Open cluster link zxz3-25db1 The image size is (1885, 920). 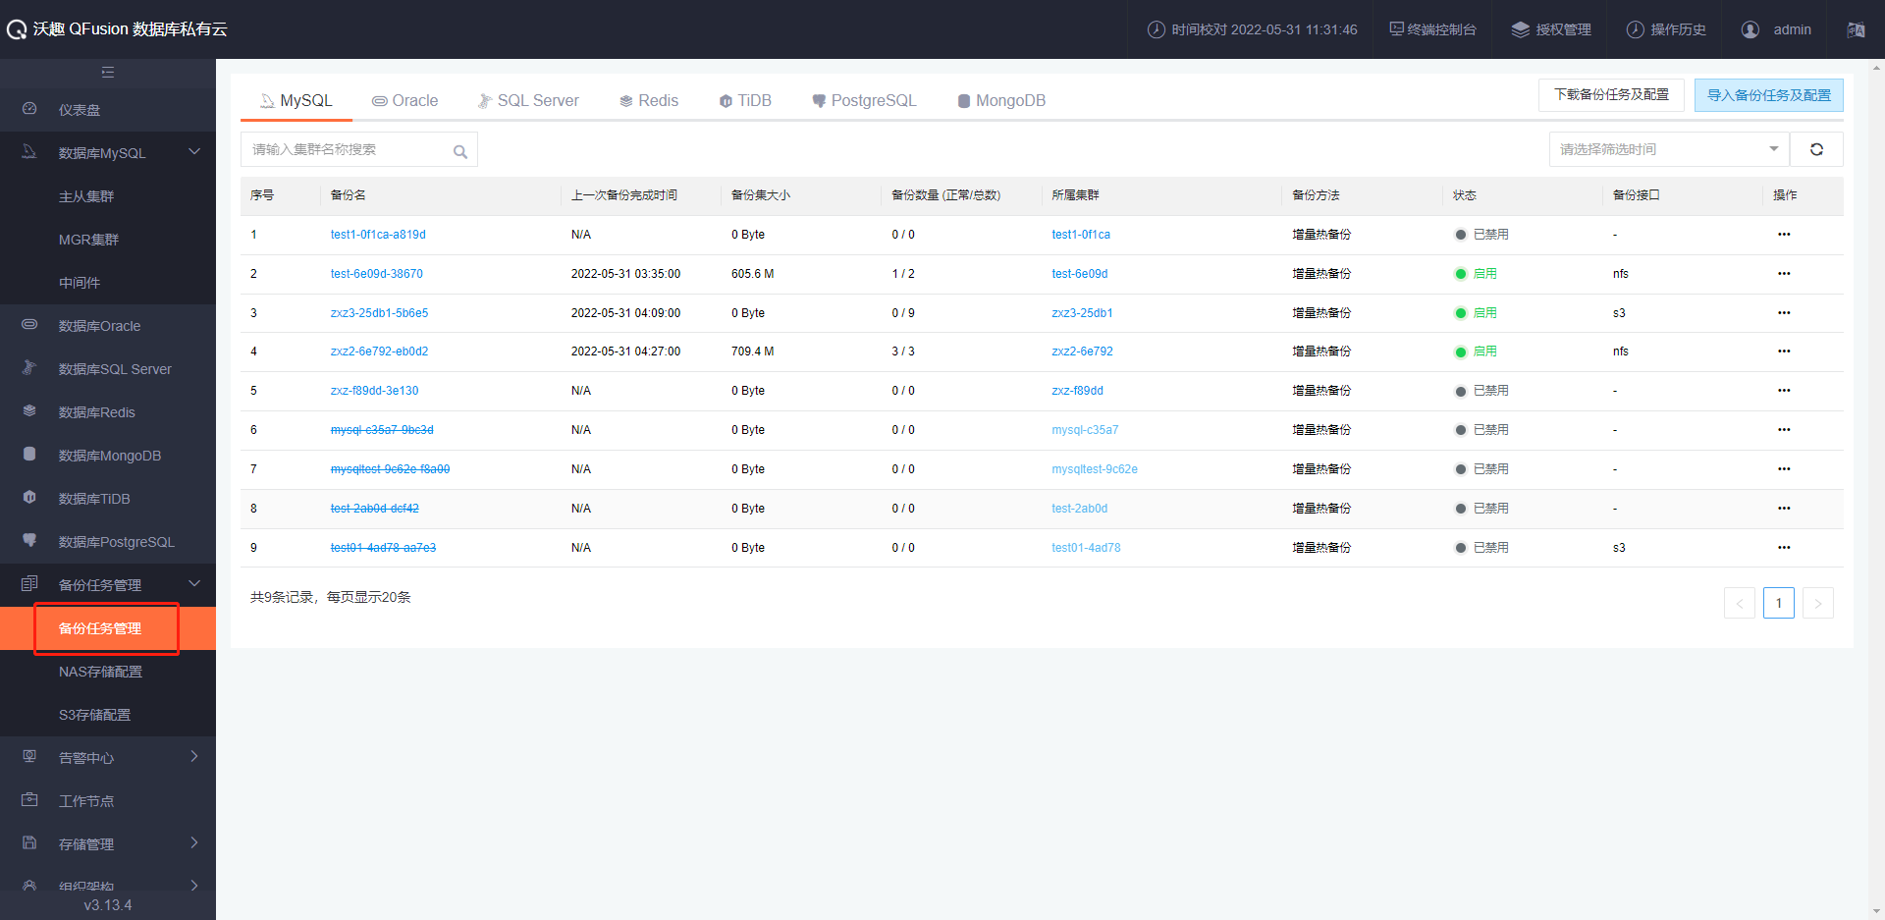[x=1082, y=313]
